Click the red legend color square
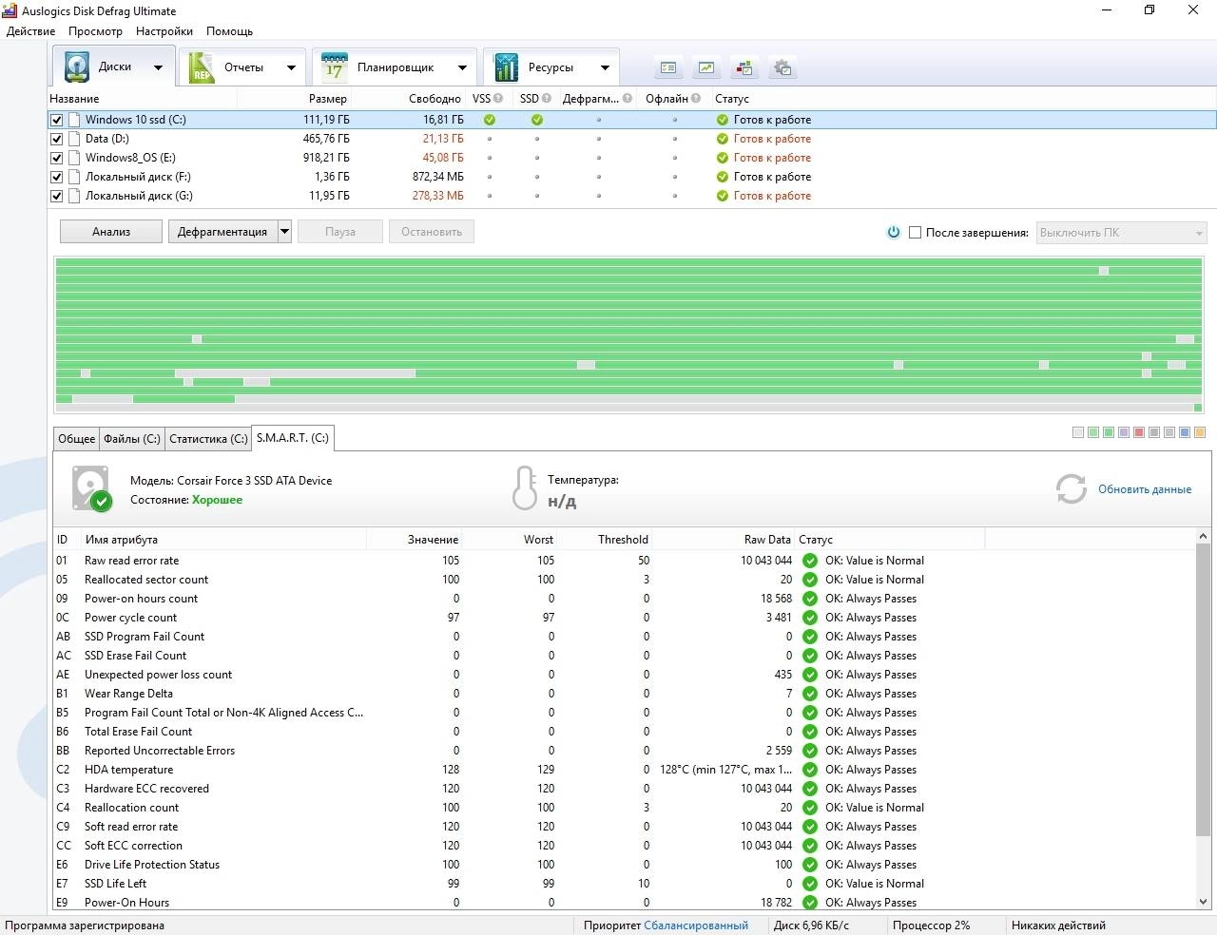 (x=1139, y=432)
